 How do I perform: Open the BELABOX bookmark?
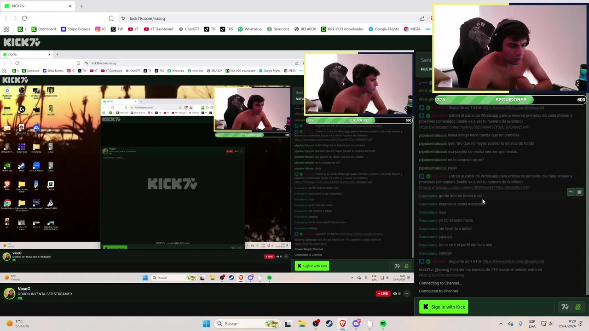[x=305, y=29]
